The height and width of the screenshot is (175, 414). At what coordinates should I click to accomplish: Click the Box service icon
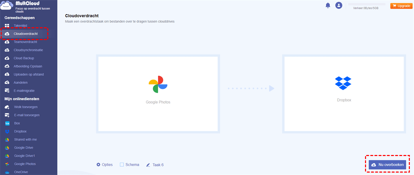pos(7,123)
